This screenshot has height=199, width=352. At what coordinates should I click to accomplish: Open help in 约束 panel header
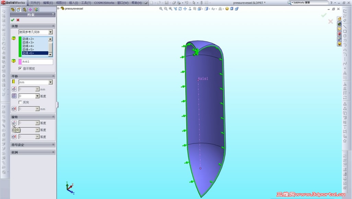coord(53,15)
